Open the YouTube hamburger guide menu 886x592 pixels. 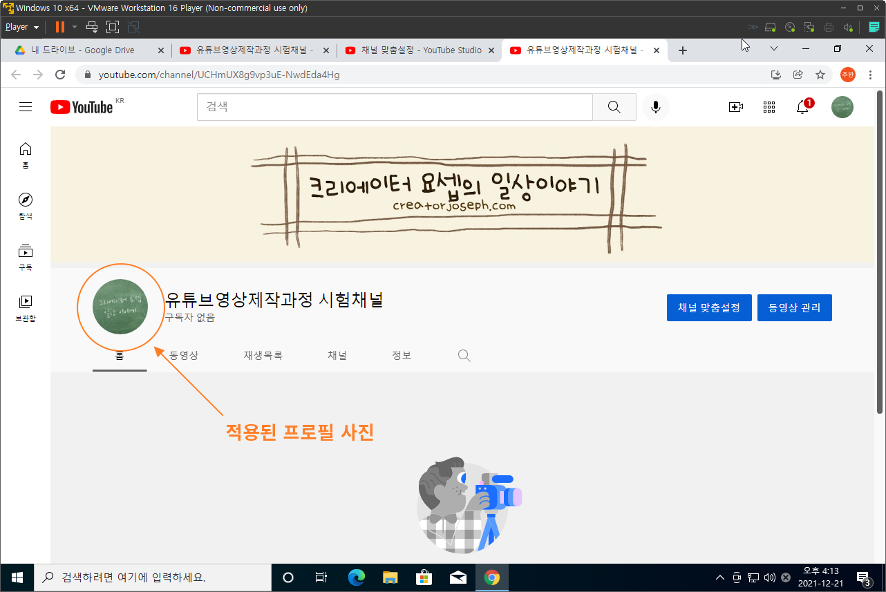pyautogui.click(x=26, y=107)
